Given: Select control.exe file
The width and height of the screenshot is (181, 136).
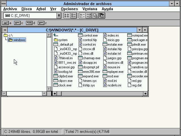Looking at the screenshot, I should pos(88,35).
